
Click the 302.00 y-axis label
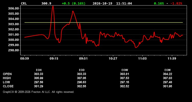[13, 29]
